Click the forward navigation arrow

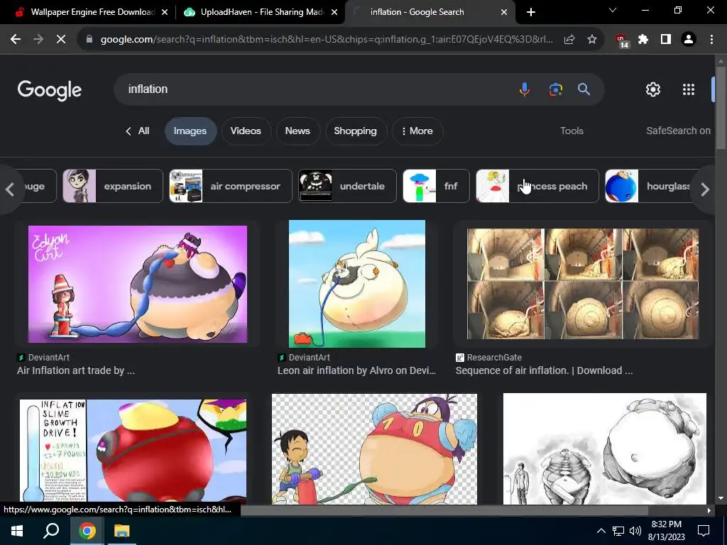click(38, 40)
